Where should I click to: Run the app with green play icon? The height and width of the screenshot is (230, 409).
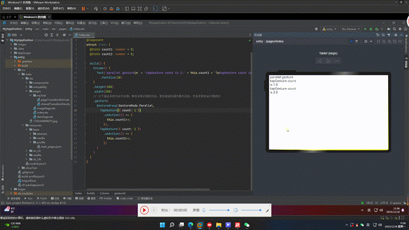365,29
